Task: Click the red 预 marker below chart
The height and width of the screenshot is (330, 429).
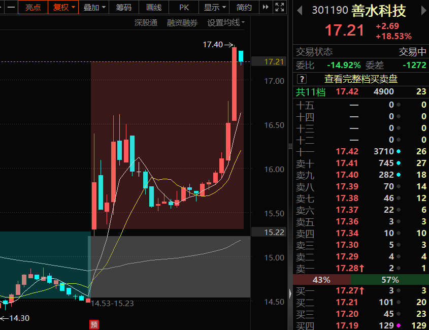Action: click(94, 324)
